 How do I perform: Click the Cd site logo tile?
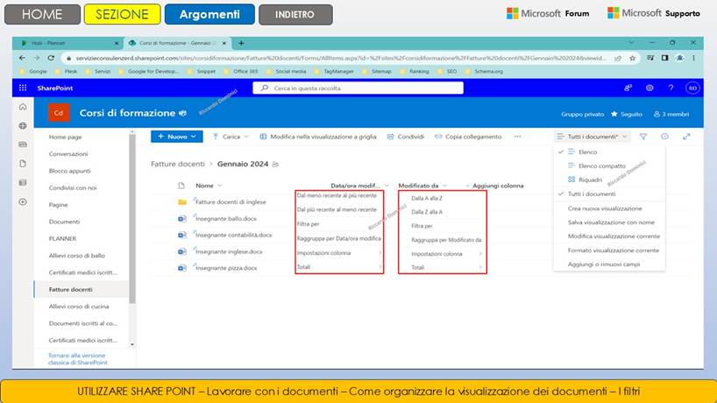59,113
